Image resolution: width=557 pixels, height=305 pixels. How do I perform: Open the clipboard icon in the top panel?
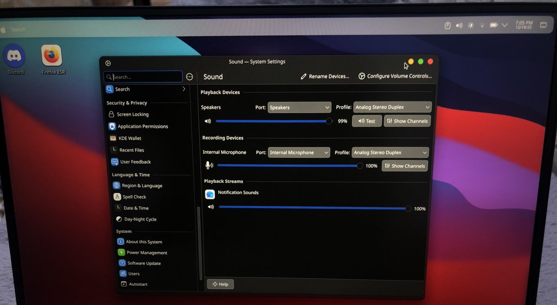447,26
